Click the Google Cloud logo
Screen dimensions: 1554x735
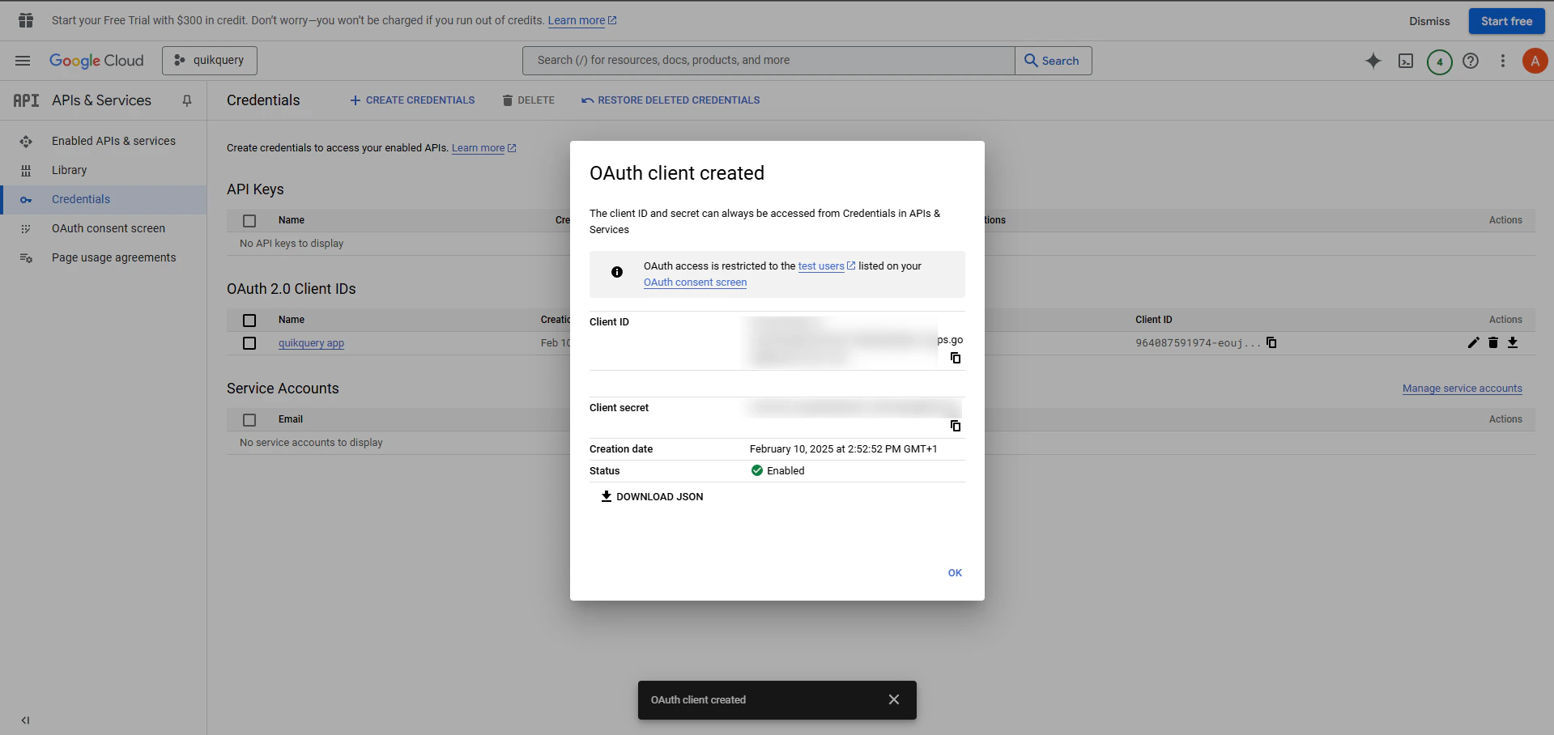coord(96,61)
